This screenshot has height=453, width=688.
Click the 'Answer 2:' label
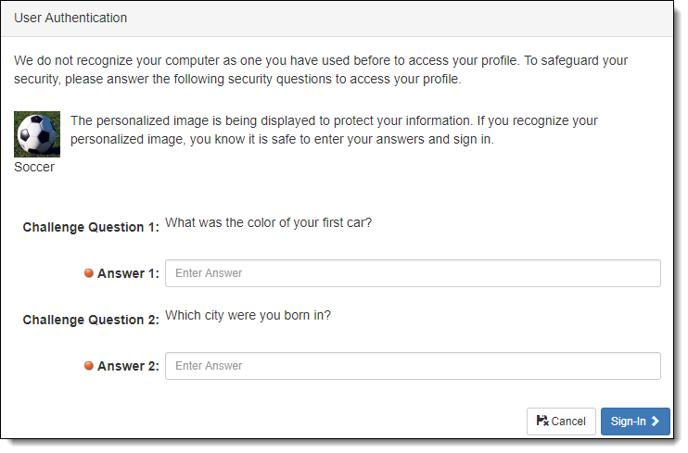click(x=128, y=366)
